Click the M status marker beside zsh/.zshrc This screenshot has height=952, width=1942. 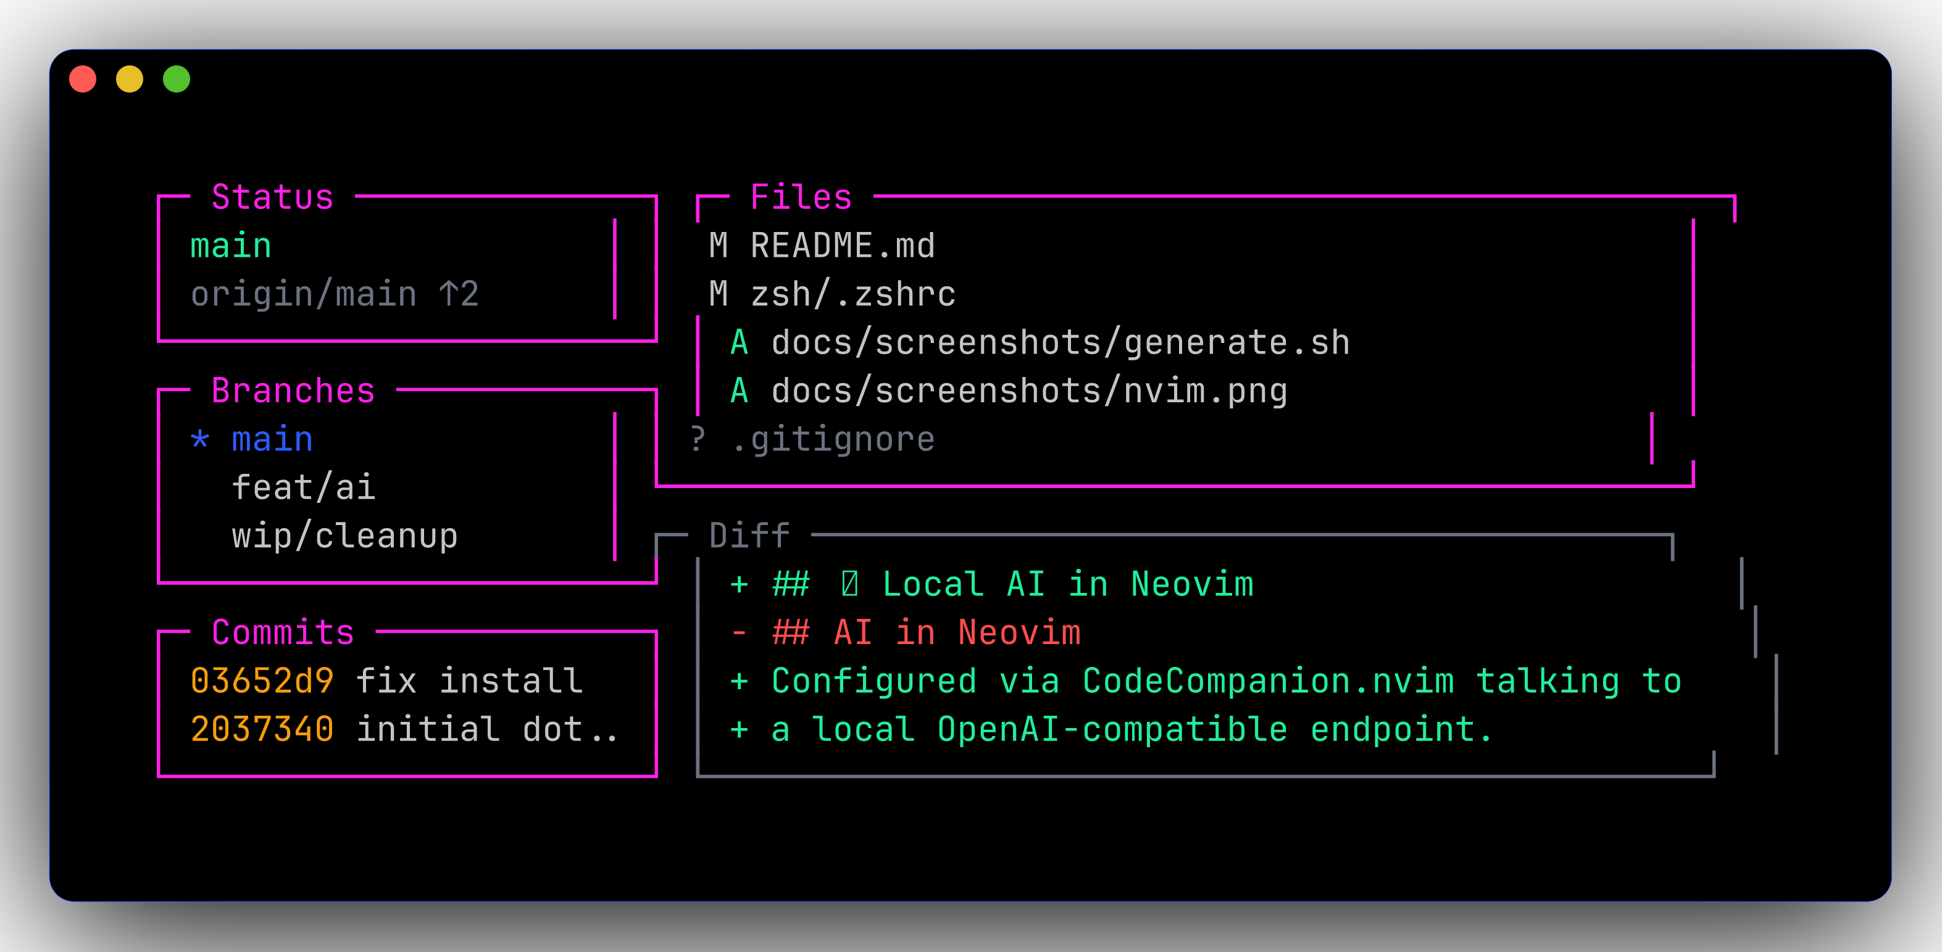[x=719, y=294]
